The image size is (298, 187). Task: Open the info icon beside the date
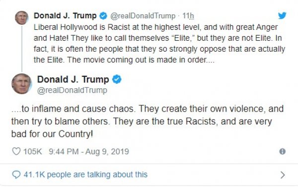tap(283, 151)
